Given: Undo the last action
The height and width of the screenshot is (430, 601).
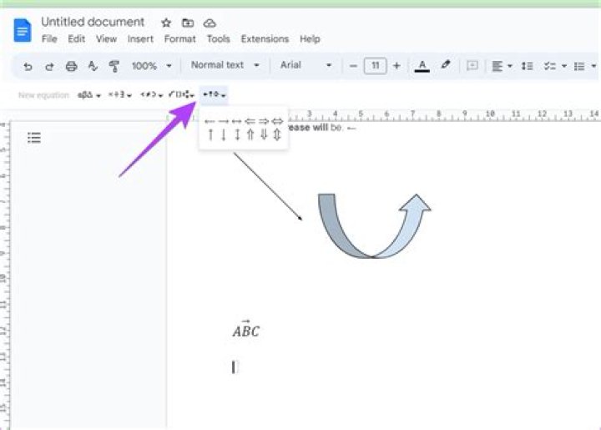Looking at the screenshot, I should (x=28, y=66).
